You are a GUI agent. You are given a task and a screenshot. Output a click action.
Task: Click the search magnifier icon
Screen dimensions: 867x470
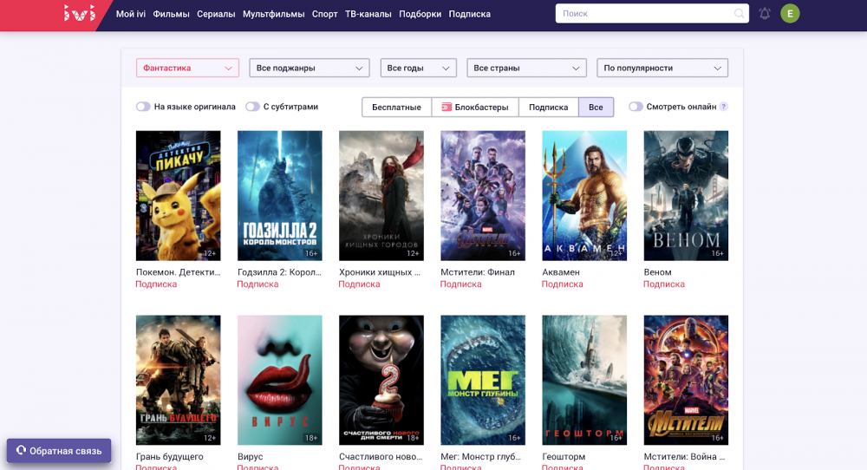[739, 13]
